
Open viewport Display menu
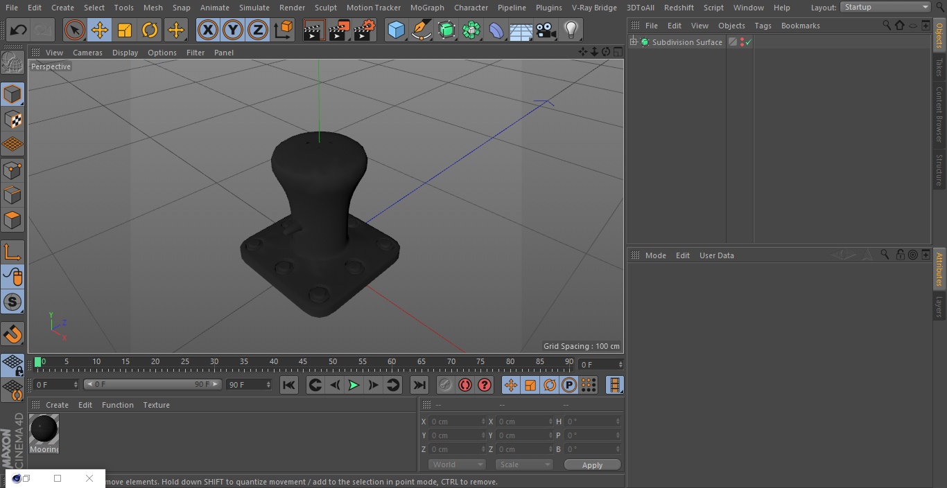(x=125, y=53)
